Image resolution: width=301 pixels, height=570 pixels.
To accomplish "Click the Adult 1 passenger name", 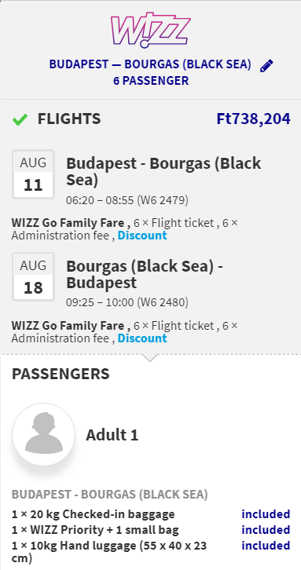I will pyautogui.click(x=112, y=435).
